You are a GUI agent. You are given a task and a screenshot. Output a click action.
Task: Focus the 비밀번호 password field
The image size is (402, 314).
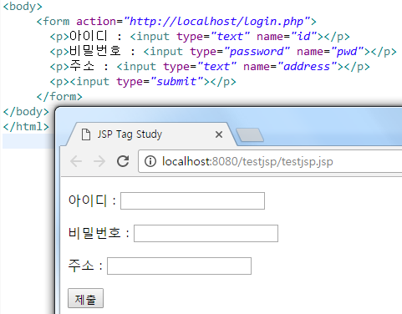(206, 233)
